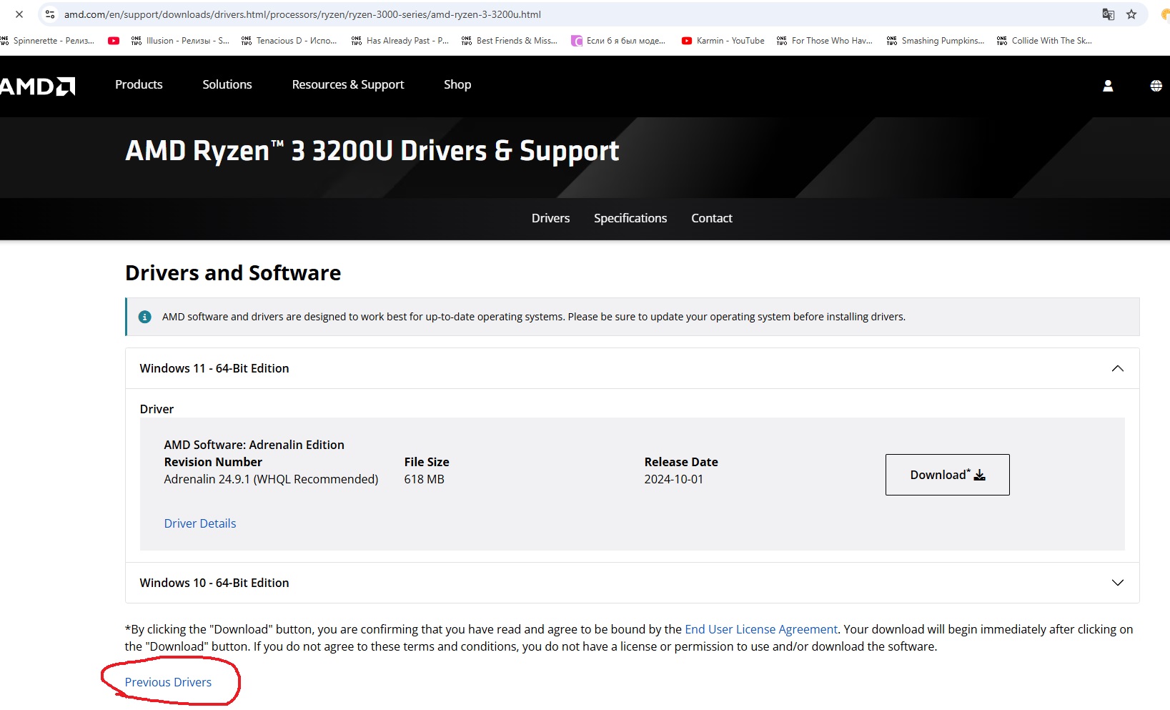Open the AMD logo home link
Screen dimensions: 1170x710
coord(37,86)
